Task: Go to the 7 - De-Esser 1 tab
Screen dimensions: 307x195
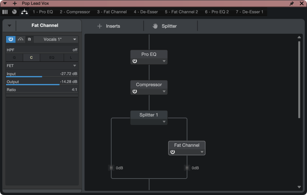Action: [249, 12]
